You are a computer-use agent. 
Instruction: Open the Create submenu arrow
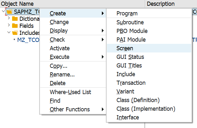tap(103, 13)
